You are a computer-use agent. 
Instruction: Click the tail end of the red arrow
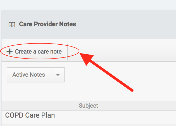coord(133,90)
